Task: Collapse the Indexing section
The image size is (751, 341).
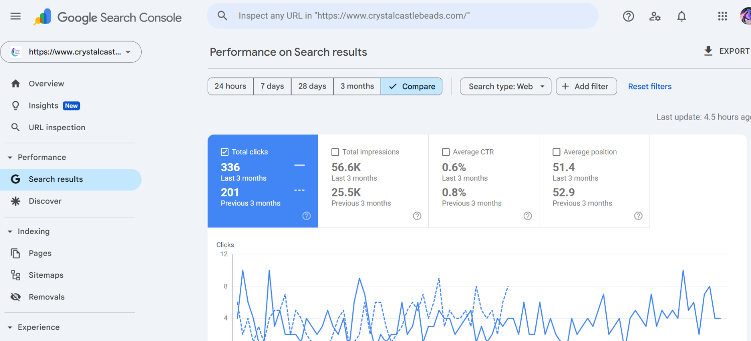Action: coord(10,232)
